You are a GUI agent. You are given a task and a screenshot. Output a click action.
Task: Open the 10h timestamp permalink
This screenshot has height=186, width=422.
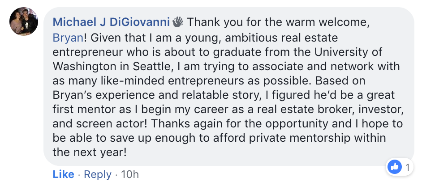[x=130, y=174]
